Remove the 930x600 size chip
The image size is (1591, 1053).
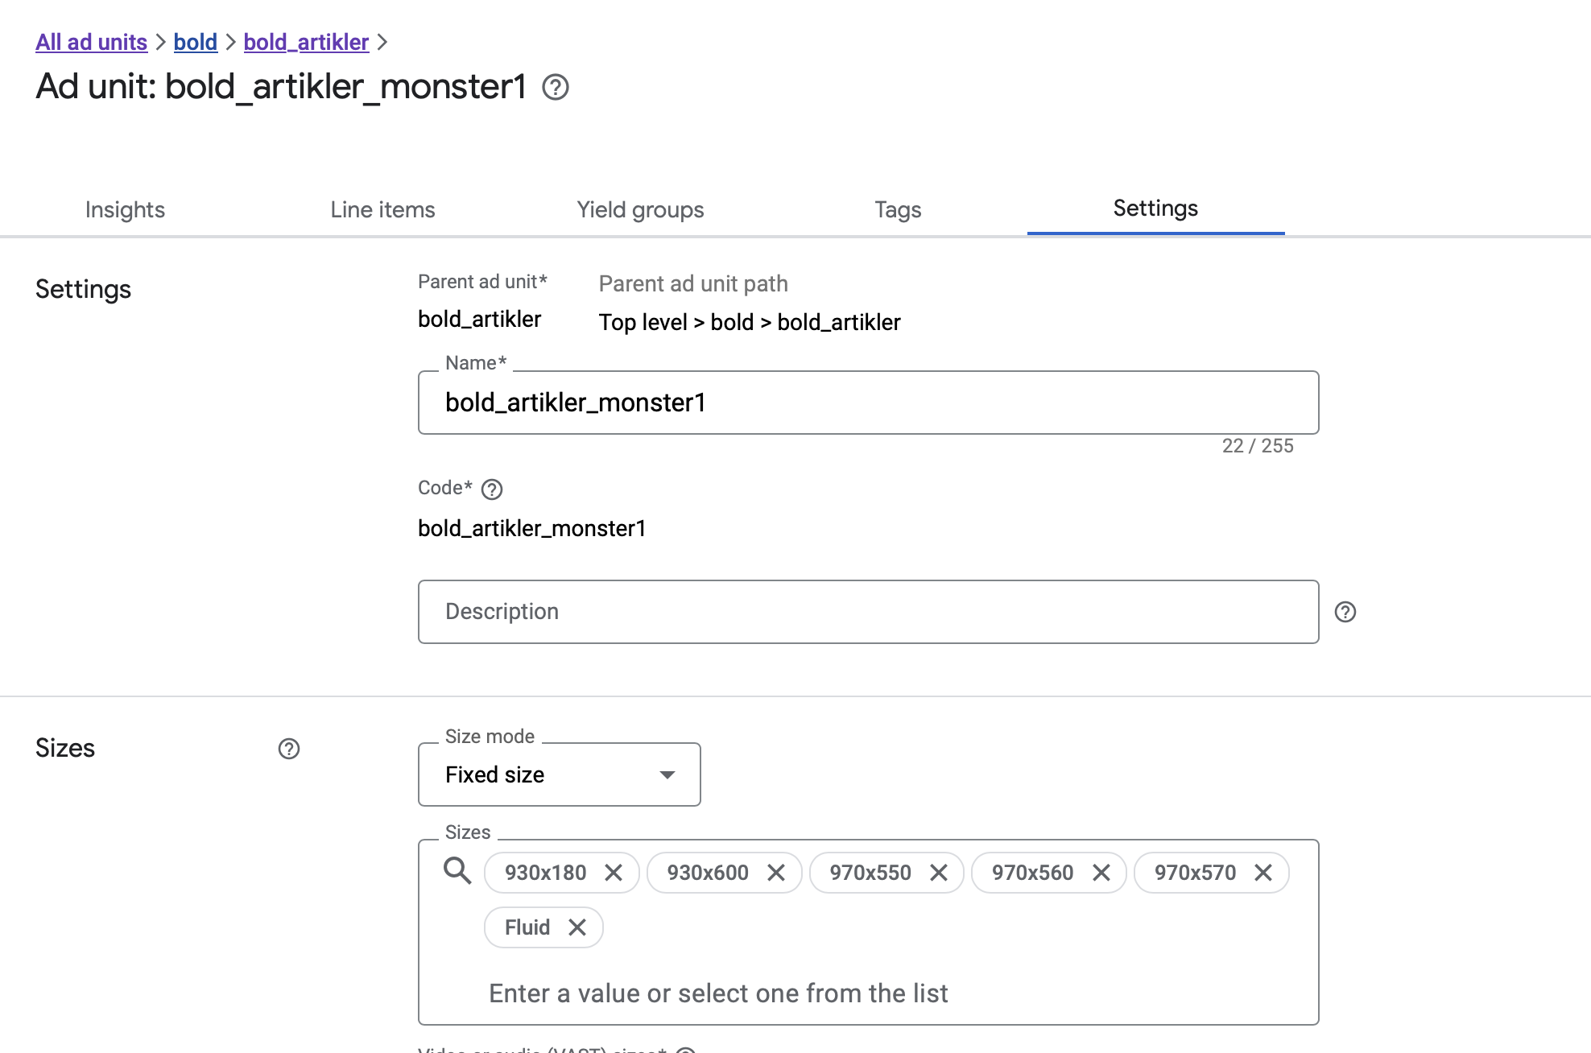click(x=776, y=872)
